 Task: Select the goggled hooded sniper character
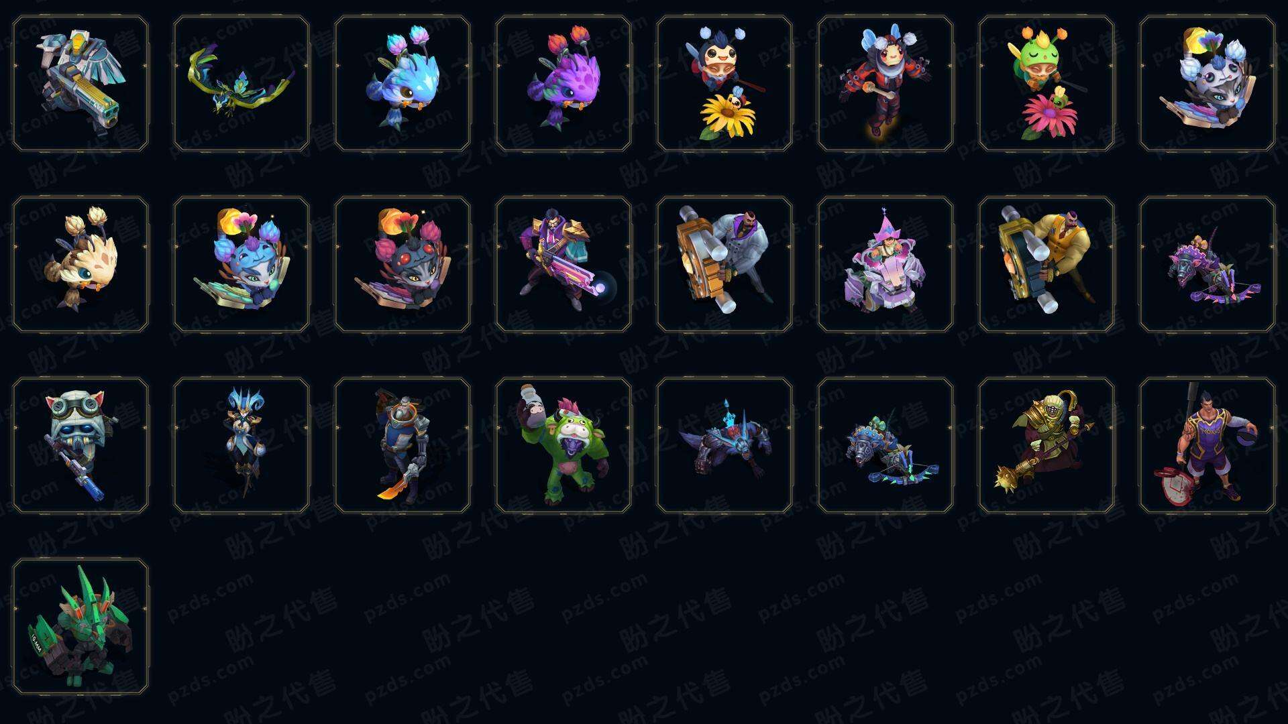click(80, 445)
